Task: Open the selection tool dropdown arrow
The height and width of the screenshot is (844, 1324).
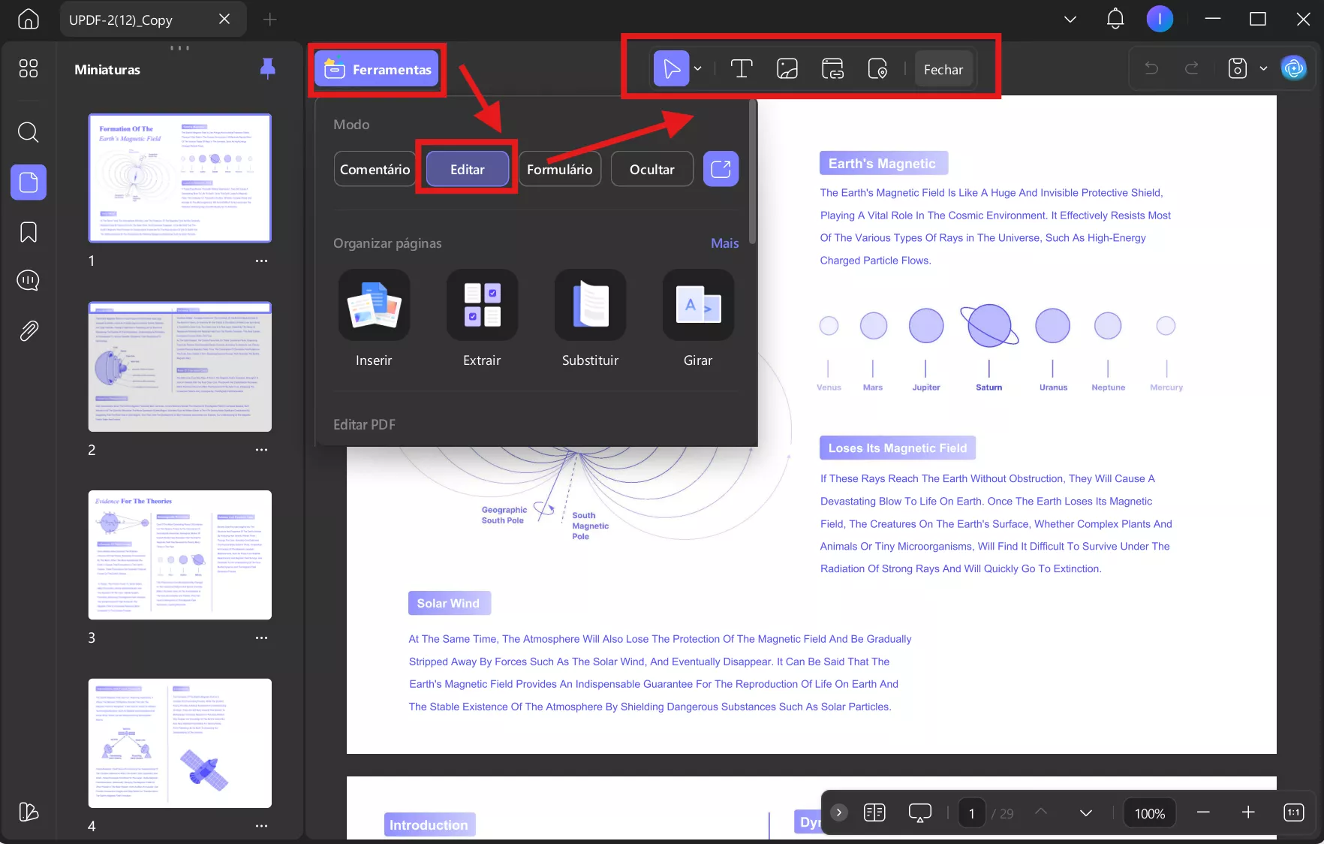Action: (697, 68)
